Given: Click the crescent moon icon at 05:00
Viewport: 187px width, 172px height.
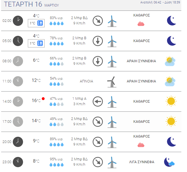Looking at the screenshot, I should [171, 41].
